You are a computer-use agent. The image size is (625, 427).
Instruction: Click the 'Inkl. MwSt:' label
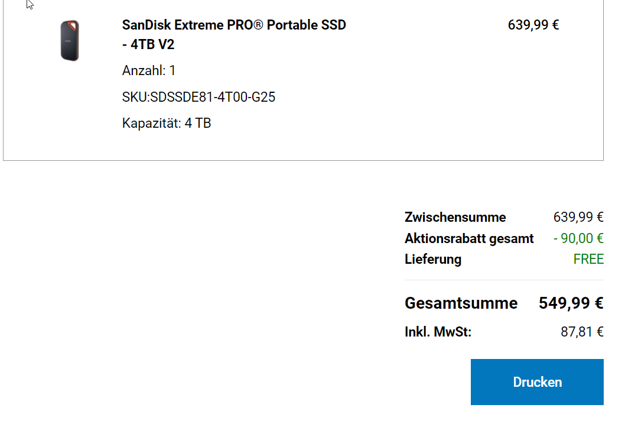click(438, 332)
